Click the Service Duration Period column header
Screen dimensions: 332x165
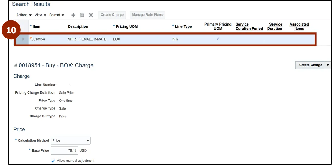pyautogui.click(x=249, y=26)
